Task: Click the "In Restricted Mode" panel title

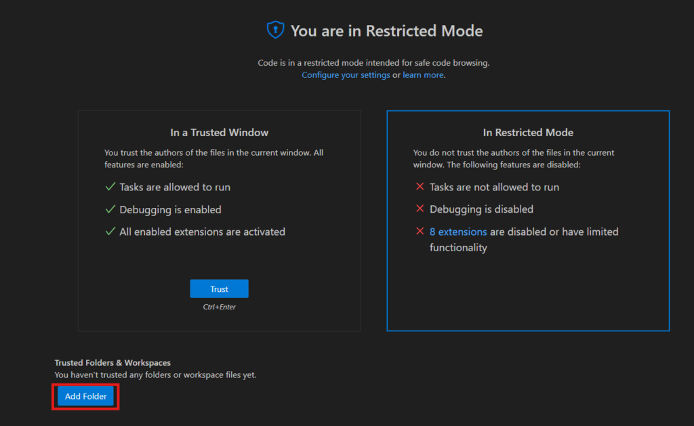Action: (x=528, y=132)
